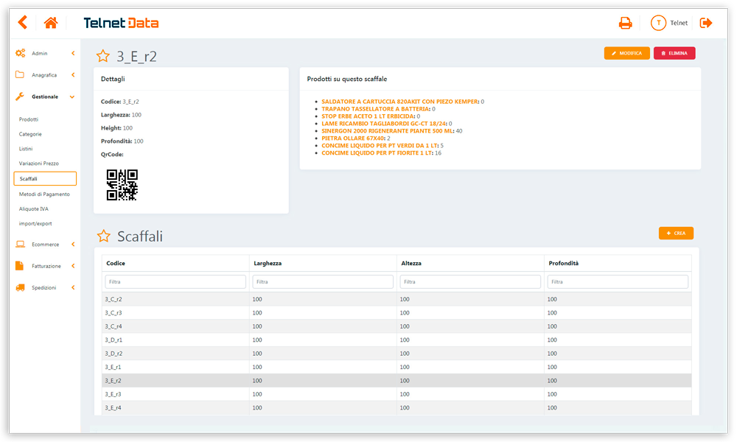Go to the home page icon

point(51,23)
